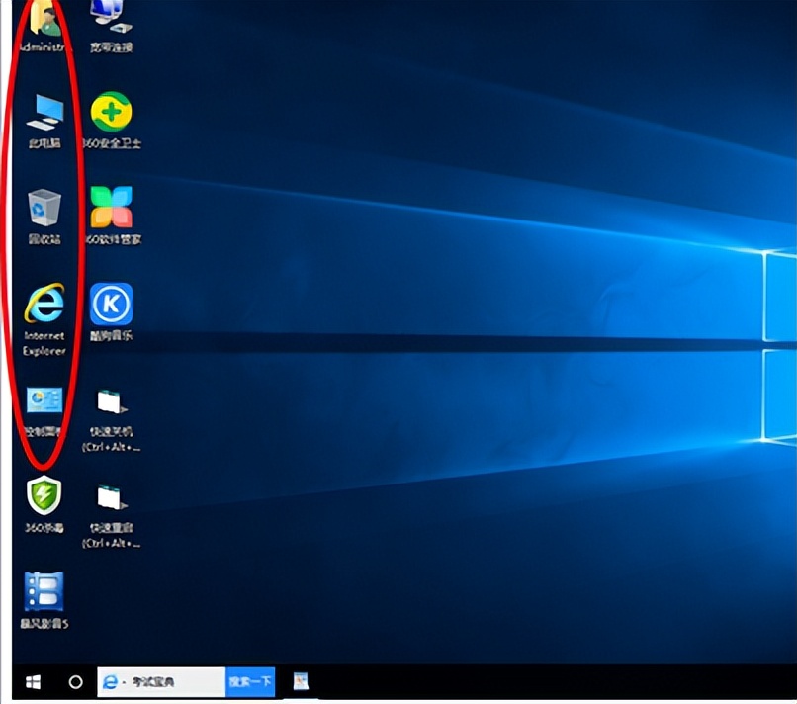Click the app icon pinned right of the search button
797x704 pixels.
(x=302, y=681)
